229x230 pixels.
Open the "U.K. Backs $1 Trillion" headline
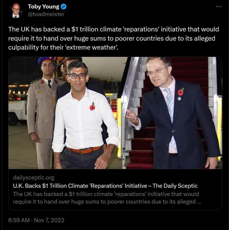(x=105, y=186)
